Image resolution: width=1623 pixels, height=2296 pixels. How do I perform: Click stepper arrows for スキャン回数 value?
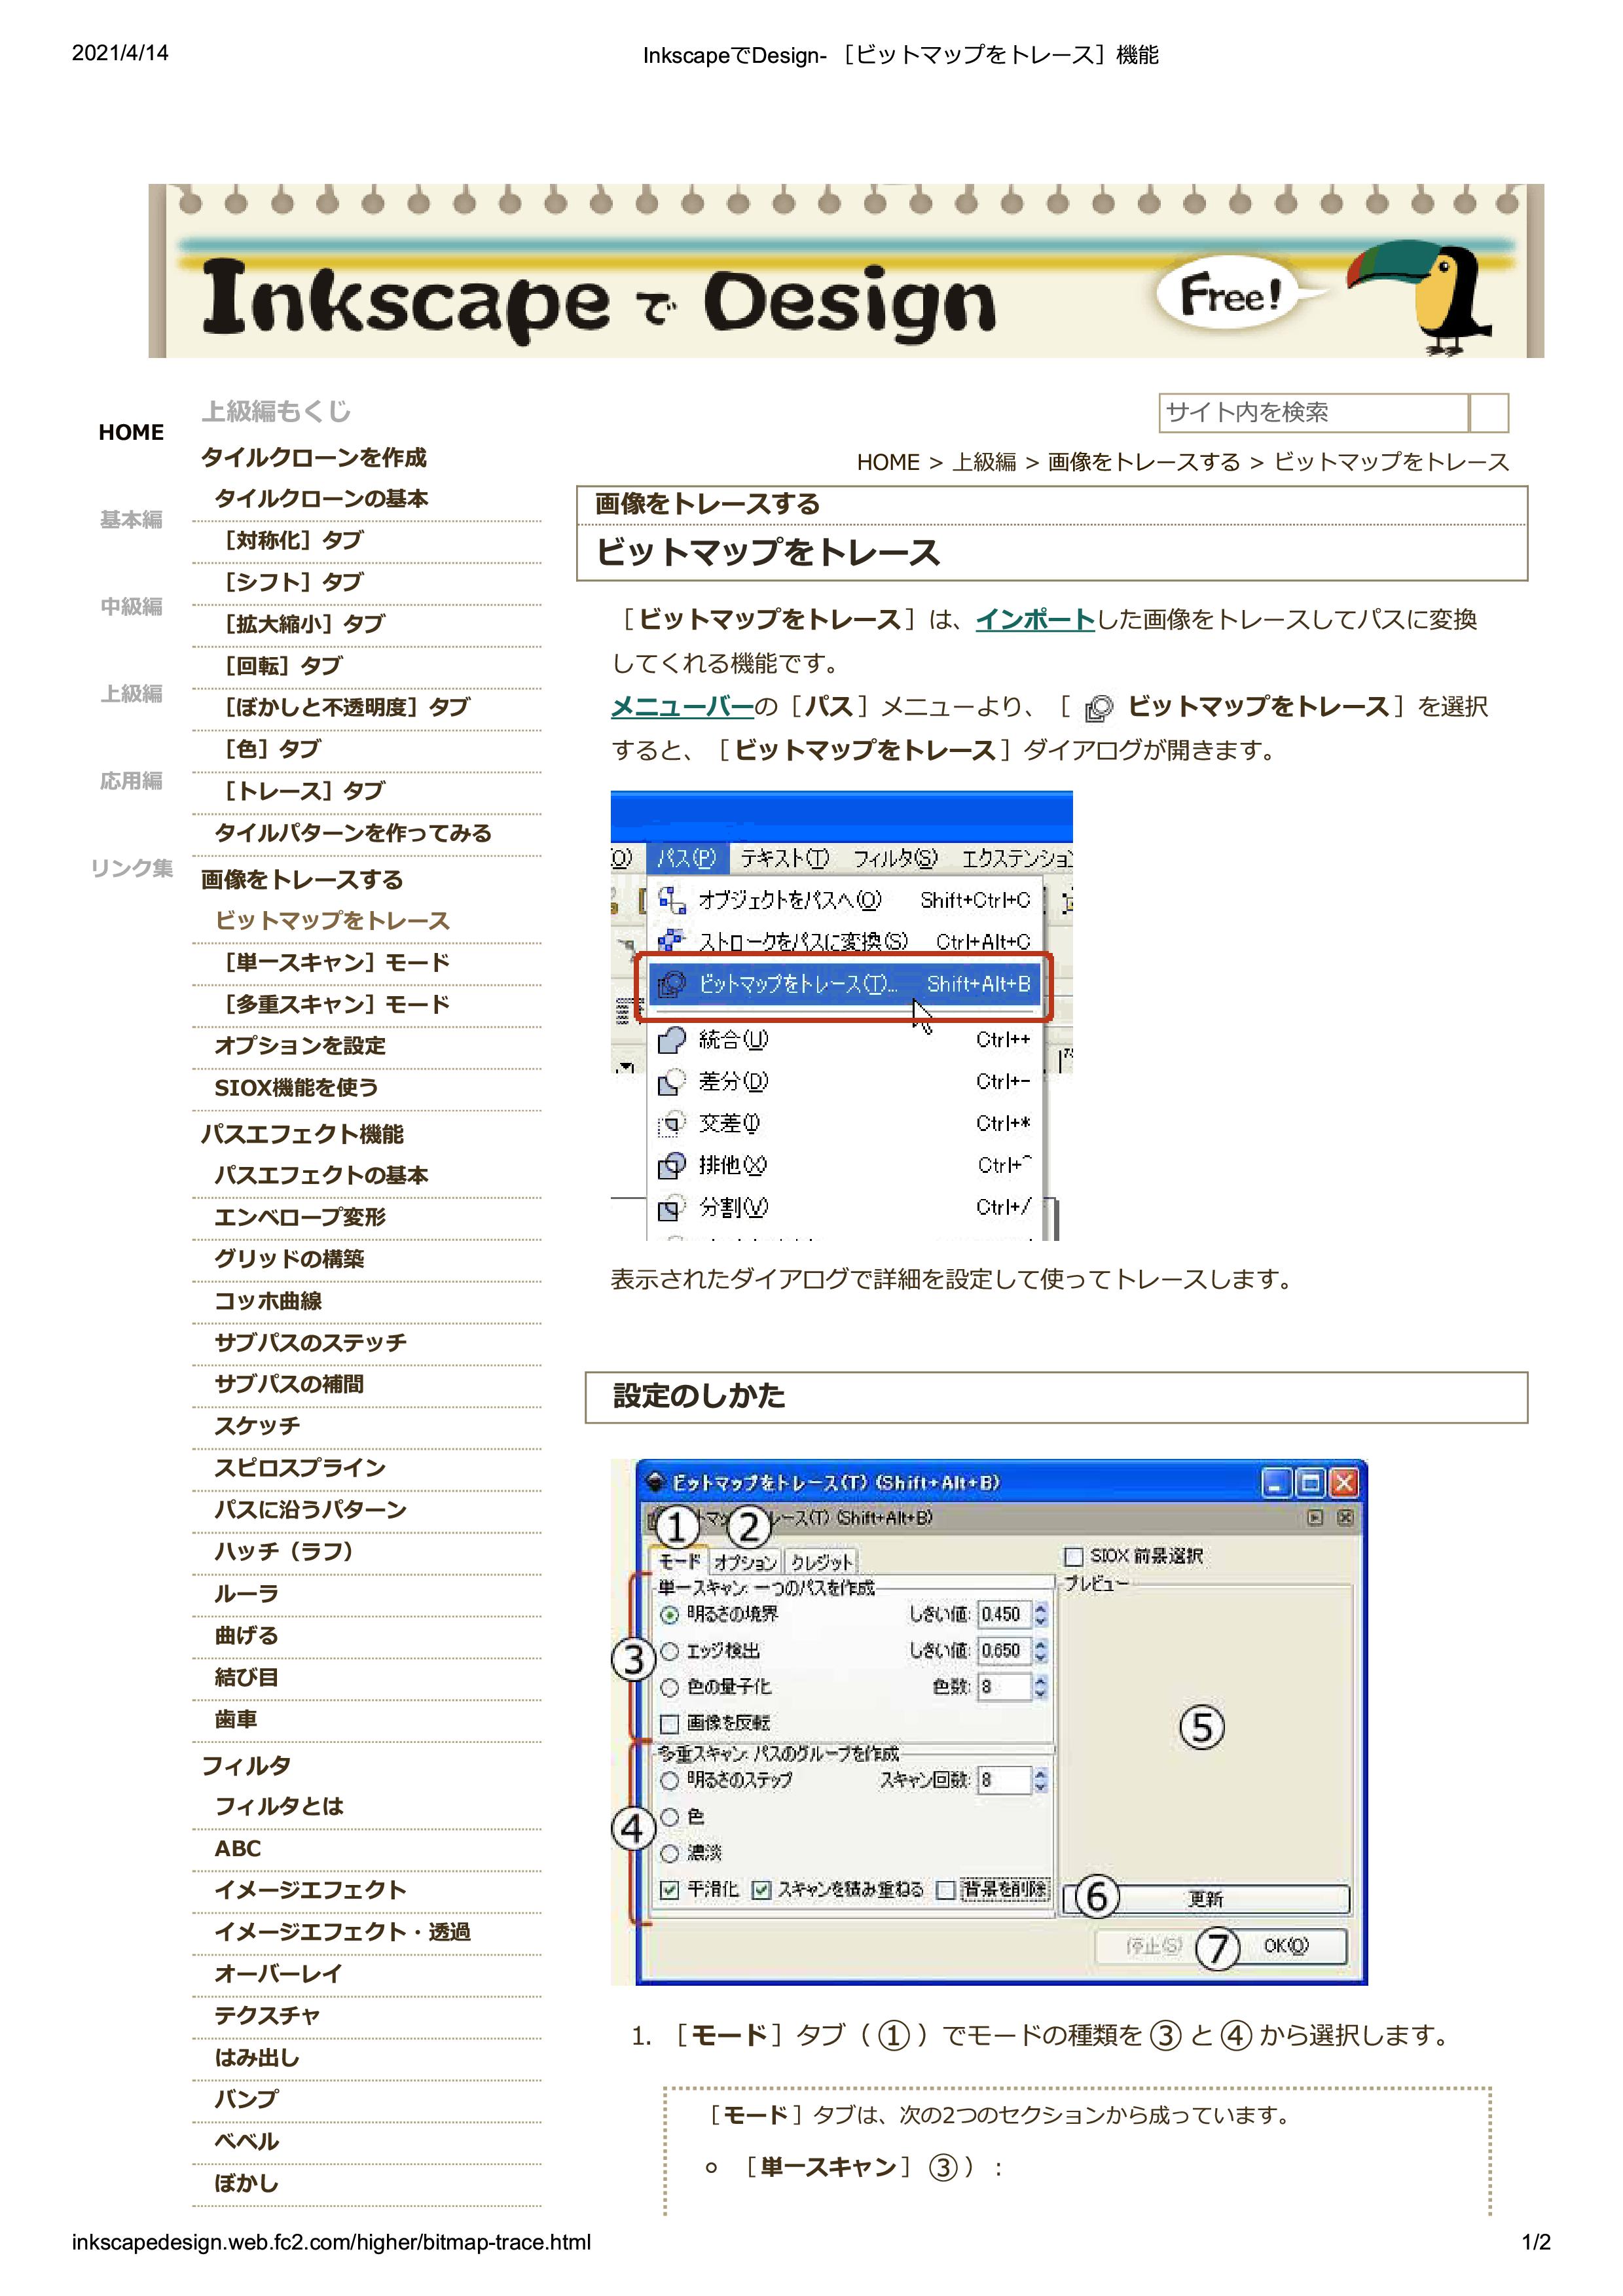tap(1040, 1780)
